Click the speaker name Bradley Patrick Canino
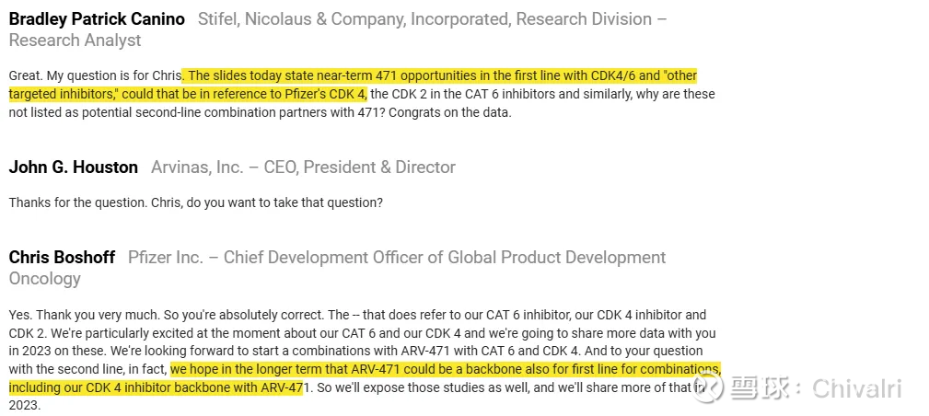Screen dimensions: 929x416 pos(97,19)
